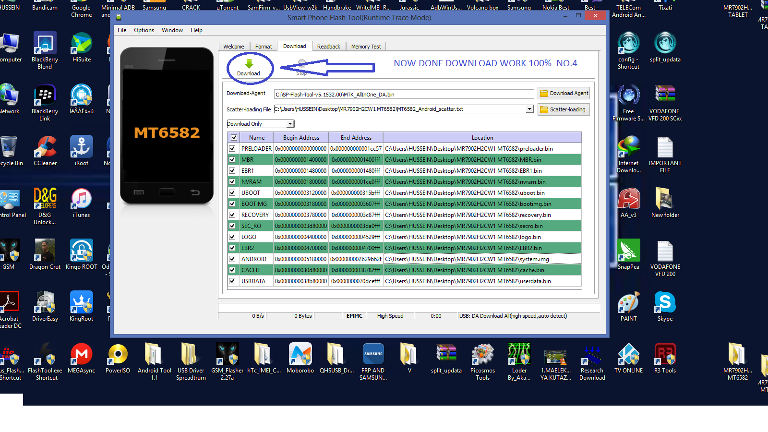
Task: Open PAINT desktop shortcut
Action: (x=628, y=306)
